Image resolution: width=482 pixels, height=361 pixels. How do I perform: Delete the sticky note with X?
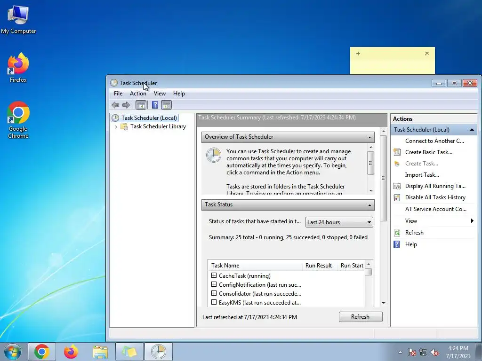click(x=427, y=54)
